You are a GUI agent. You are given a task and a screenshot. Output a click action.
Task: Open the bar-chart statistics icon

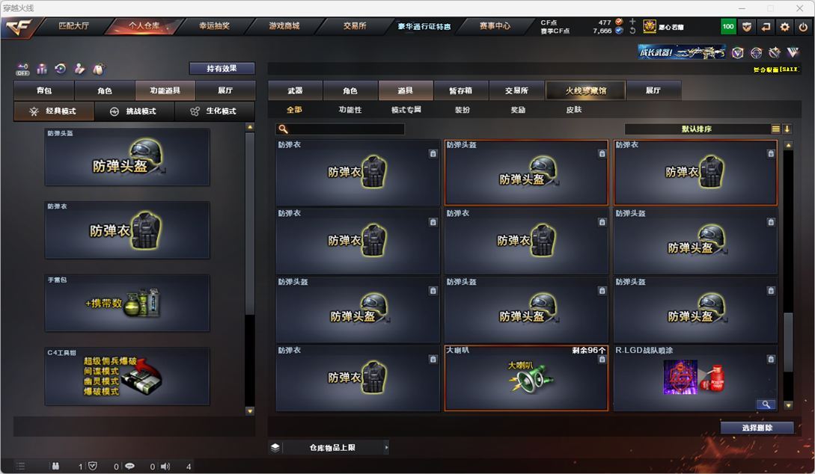coord(42,69)
